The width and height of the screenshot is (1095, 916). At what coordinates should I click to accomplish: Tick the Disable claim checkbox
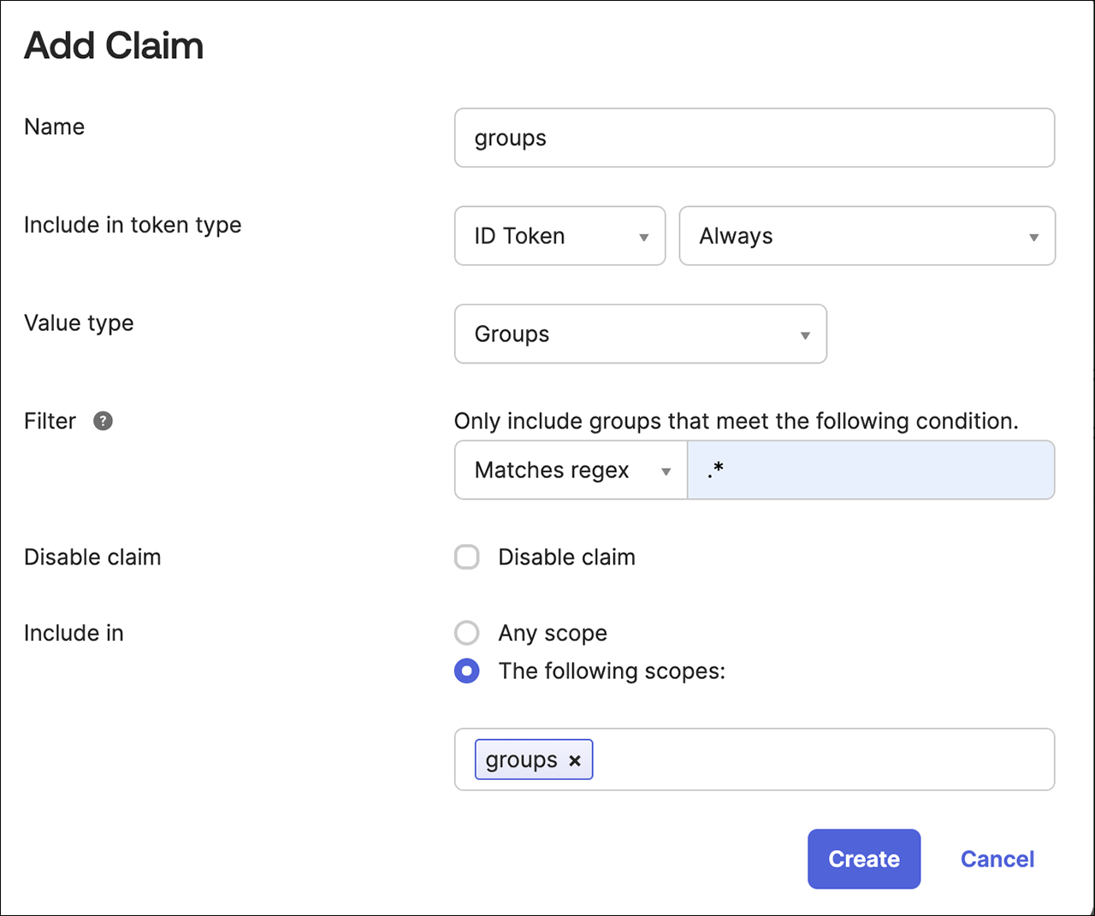tap(467, 558)
